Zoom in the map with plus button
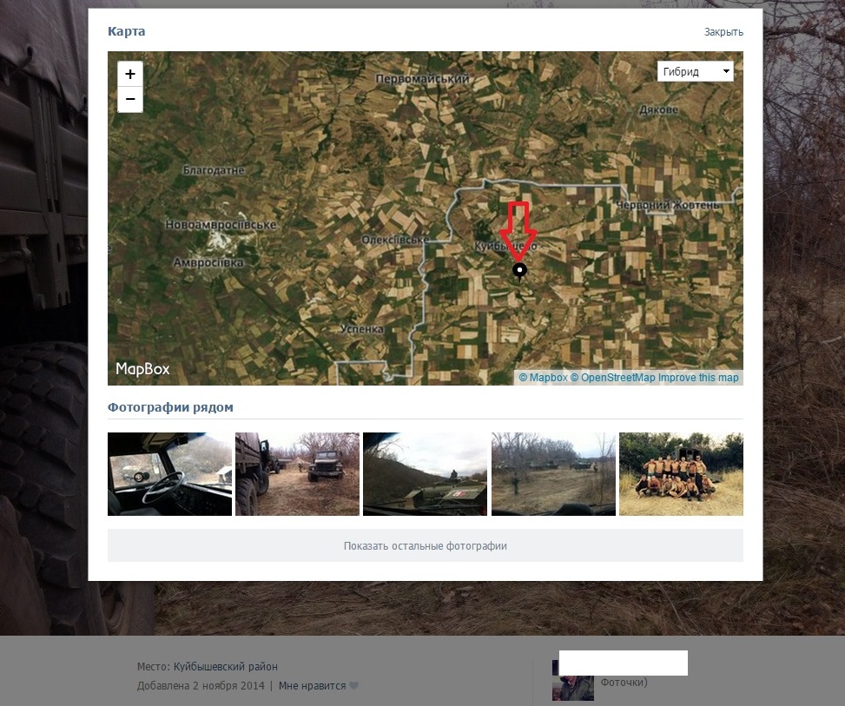The image size is (845, 706). click(x=130, y=75)
